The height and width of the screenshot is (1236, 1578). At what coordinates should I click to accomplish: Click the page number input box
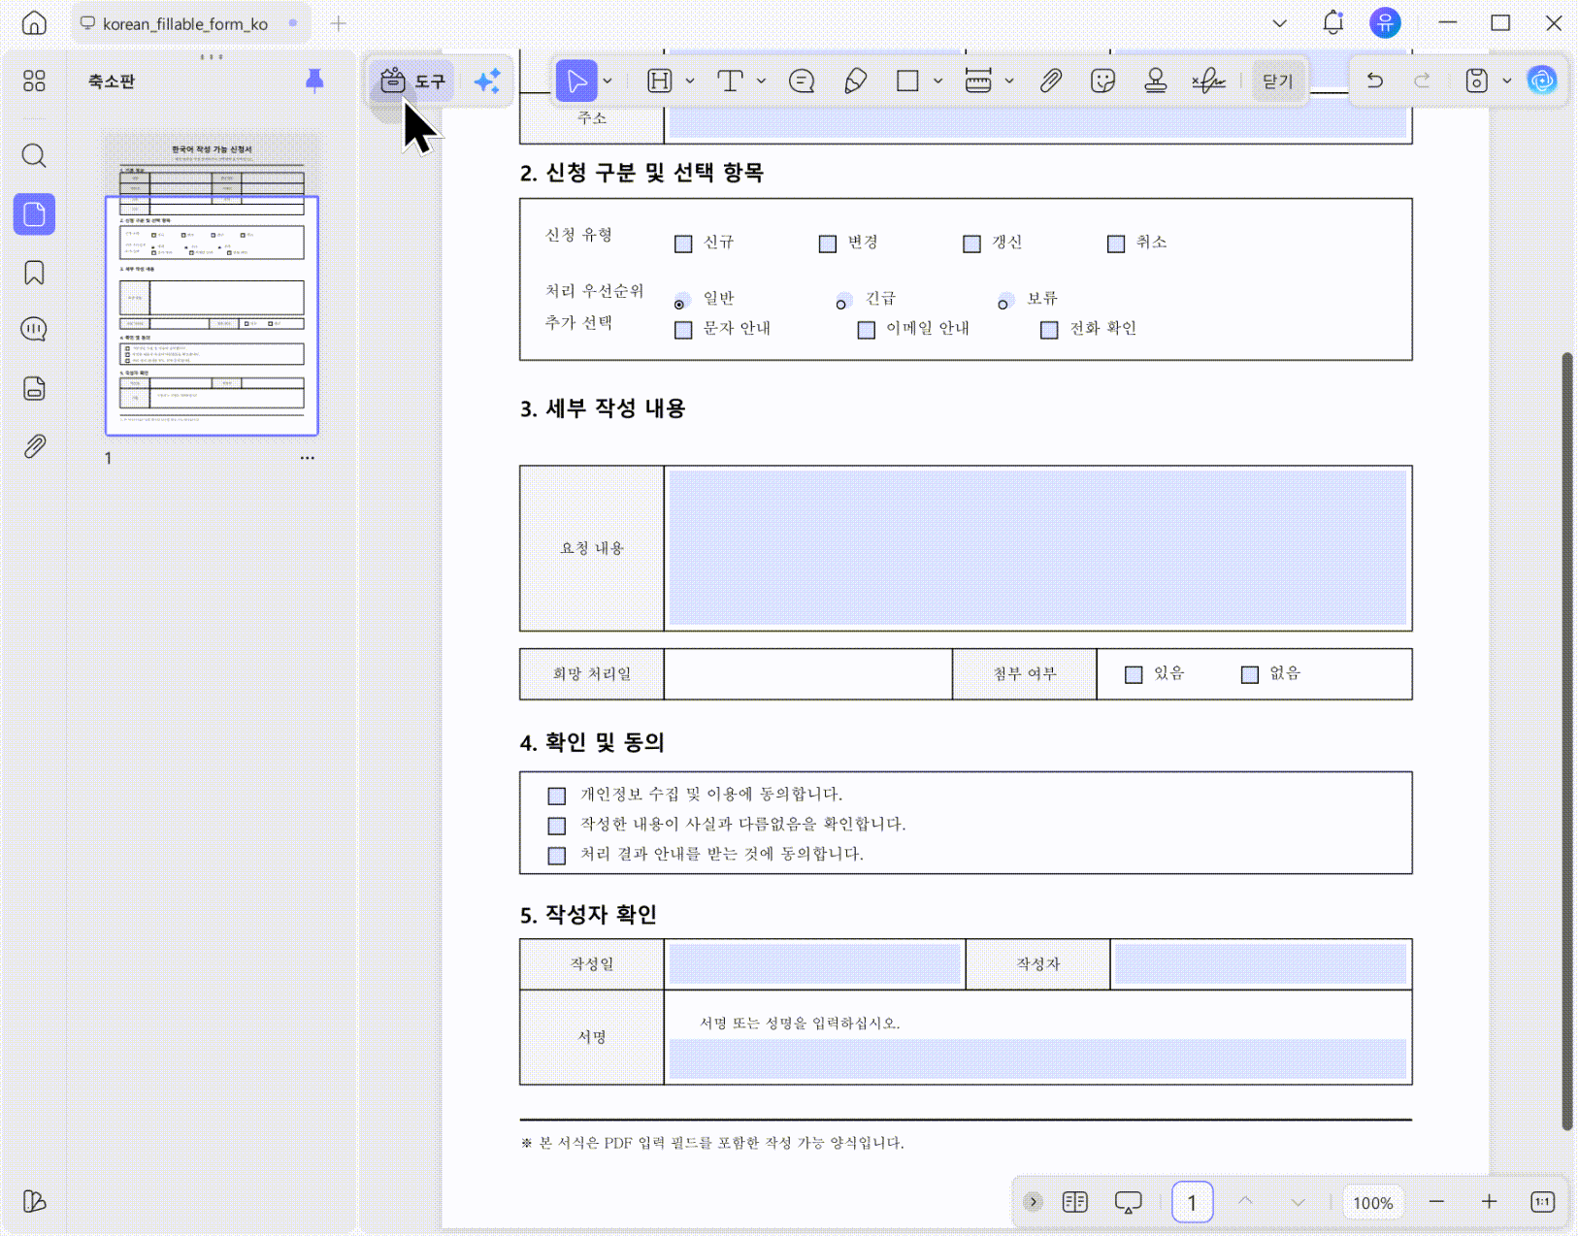point(1192,1203)
